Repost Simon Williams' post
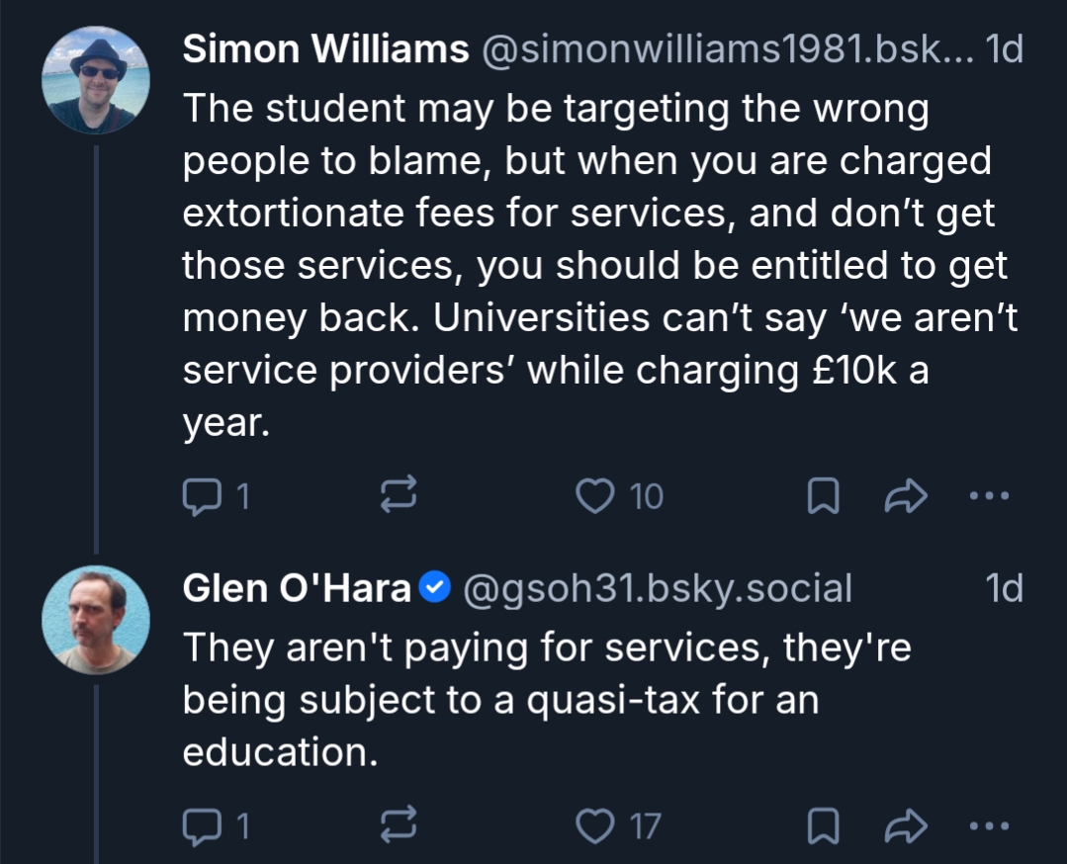Screen dimensions: 1067x864 (x=400, y=496)
